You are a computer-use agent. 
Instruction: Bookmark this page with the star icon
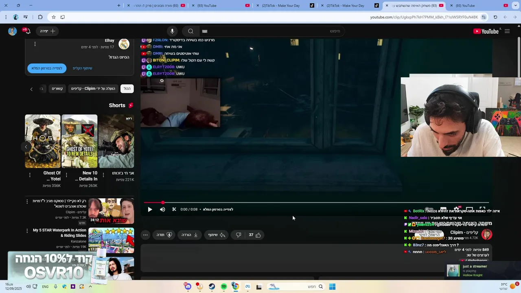click(x=53, y=17)
